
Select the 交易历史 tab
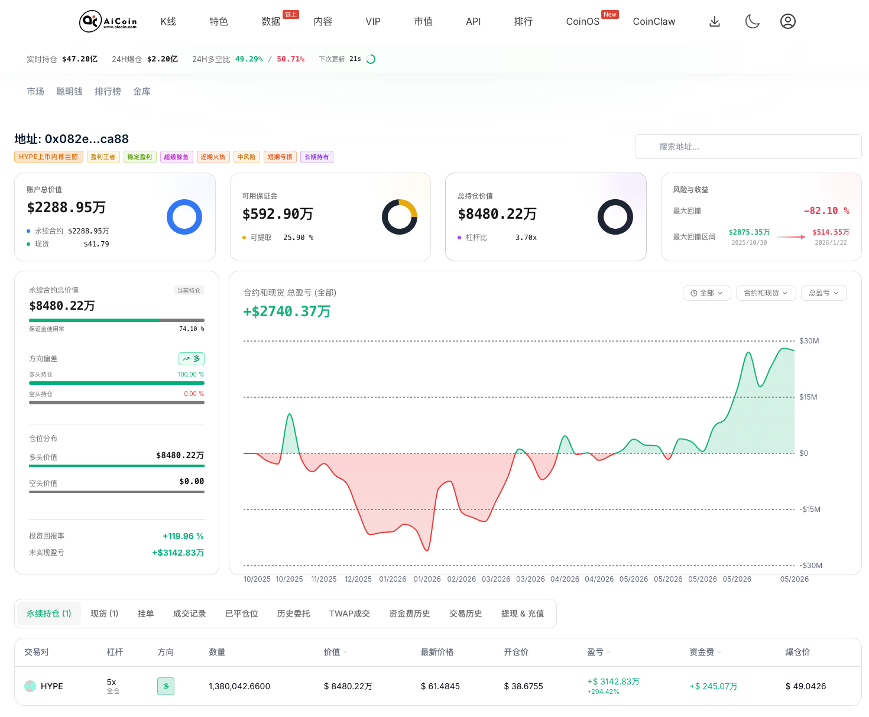pos(466,614)
